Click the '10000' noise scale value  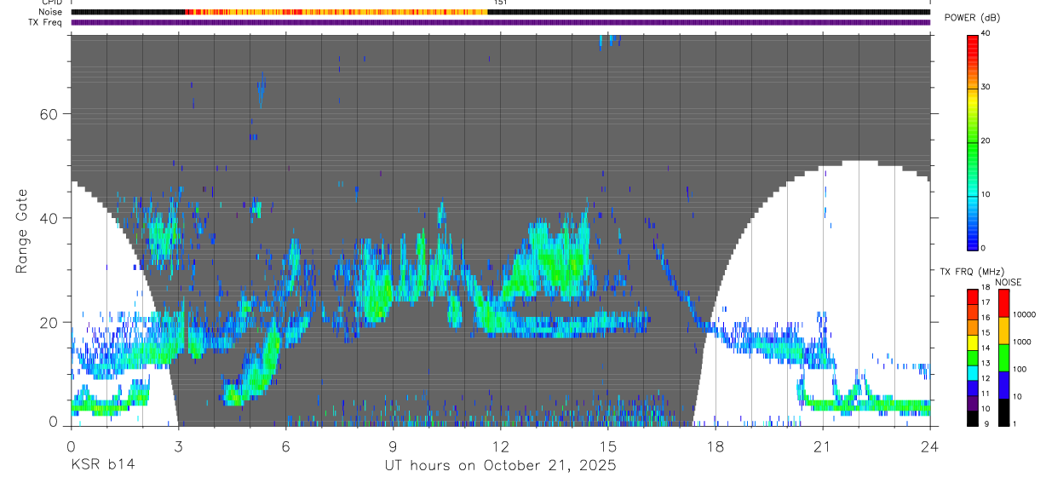pyautogui.click(x=1025, y=315)
